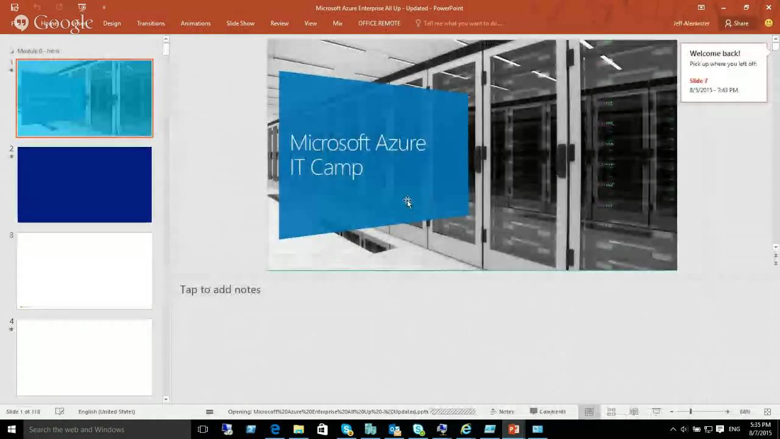Viewport: 780px width, 439px height.
Task: Open the View tab
Action: pyautogui.click(x=310, y=23)
